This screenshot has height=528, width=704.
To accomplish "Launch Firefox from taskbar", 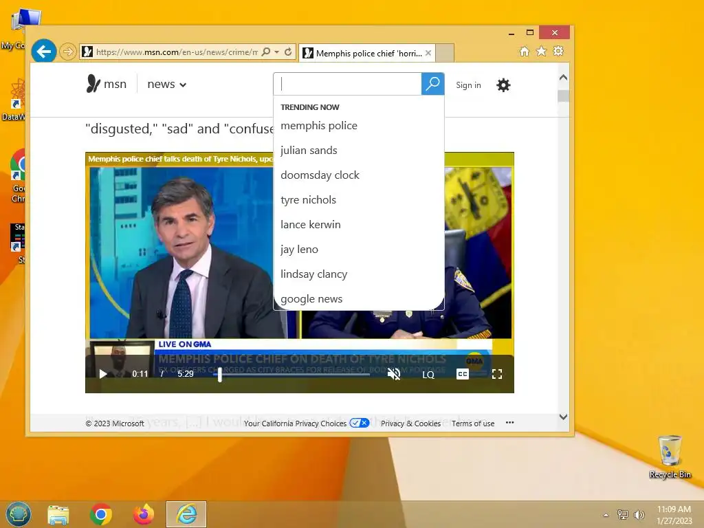I will click(x=144, y=514).
